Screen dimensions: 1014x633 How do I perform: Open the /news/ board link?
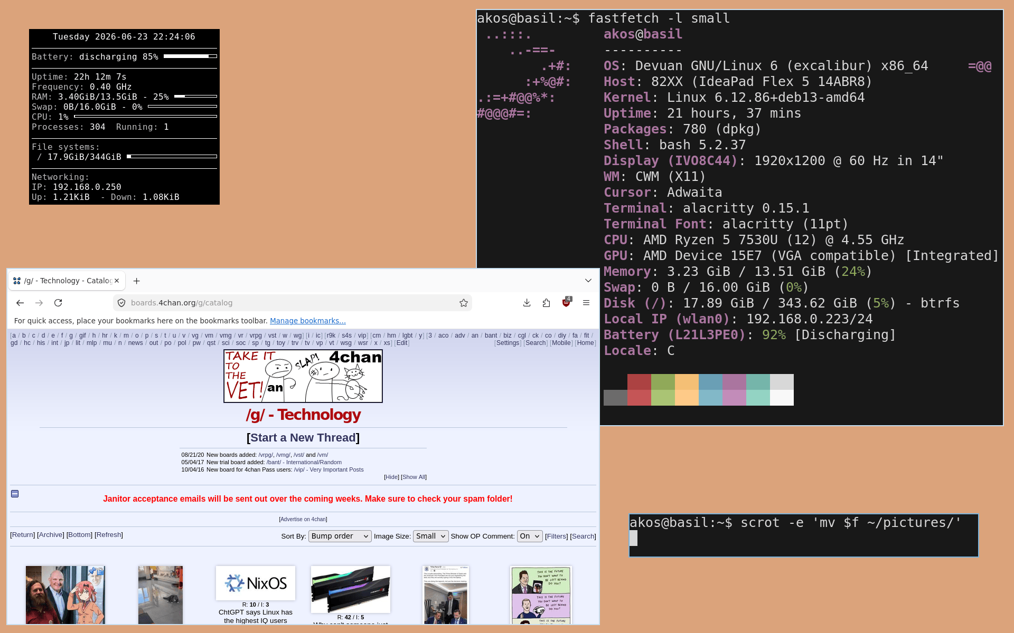tap(135, 343)
